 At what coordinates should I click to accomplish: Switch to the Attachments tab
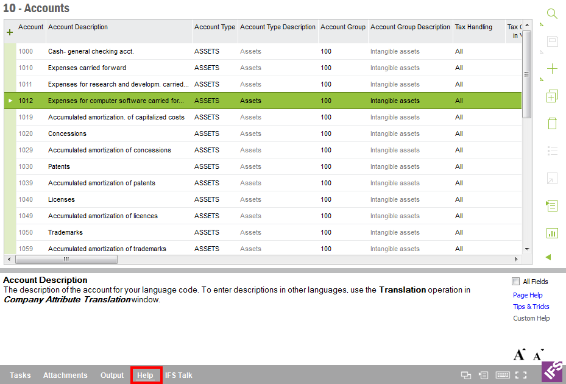pyautogui.click(x=65, y=375)
